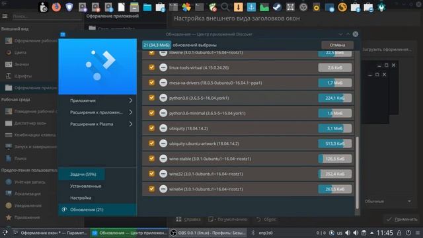Open the blue folder file manager in the dock
423x238 pixels.
coord(147,7)
